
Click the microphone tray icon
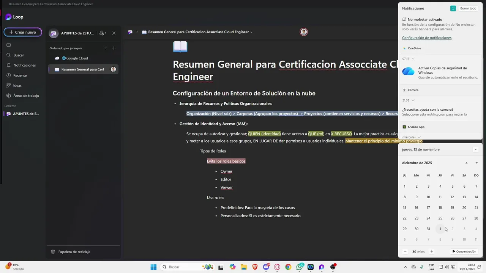click(x=421, y=267)
